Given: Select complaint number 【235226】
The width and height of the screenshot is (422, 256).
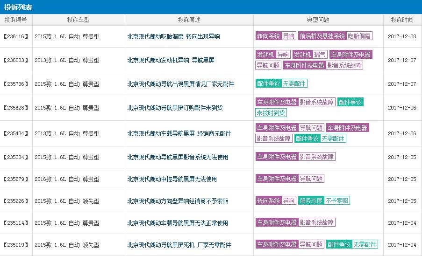Looking at the screenshot, I should tap(16, 201).
